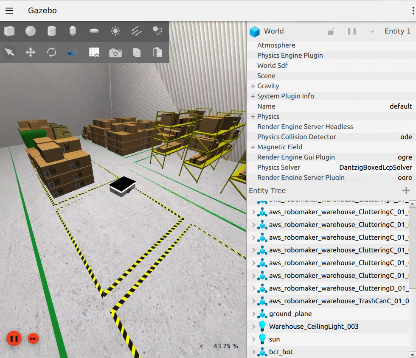416x358 pixels.
Task: Toggle the lock icon in the World inspector
Action: (332, 31)
